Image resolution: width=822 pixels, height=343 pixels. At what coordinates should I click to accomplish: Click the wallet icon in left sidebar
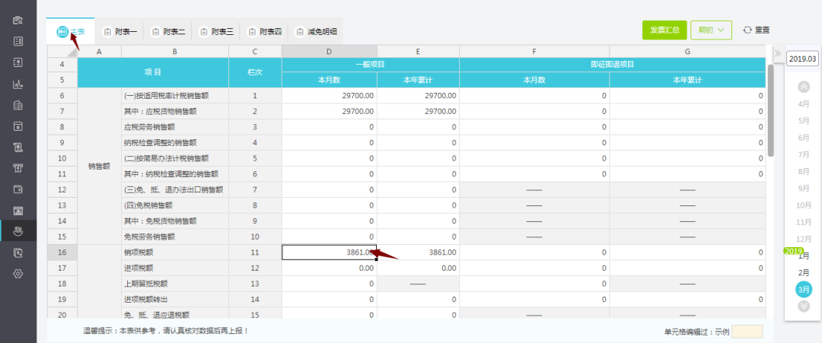18,189
